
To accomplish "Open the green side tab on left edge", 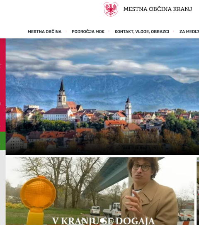I will pos(3,141).
